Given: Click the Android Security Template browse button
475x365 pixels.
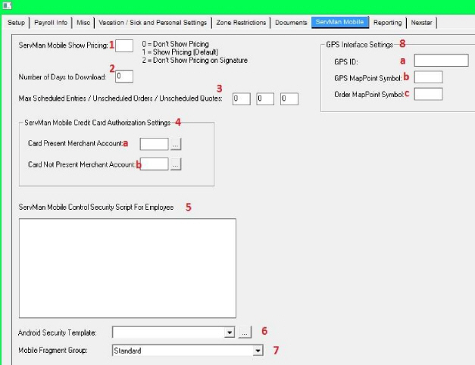Looking at the screenshot, I should coord(245,332).
